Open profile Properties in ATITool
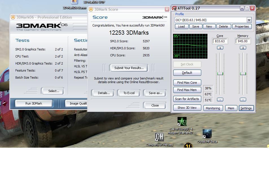Screen dimensions: 269x195 [x=242, y=26]
